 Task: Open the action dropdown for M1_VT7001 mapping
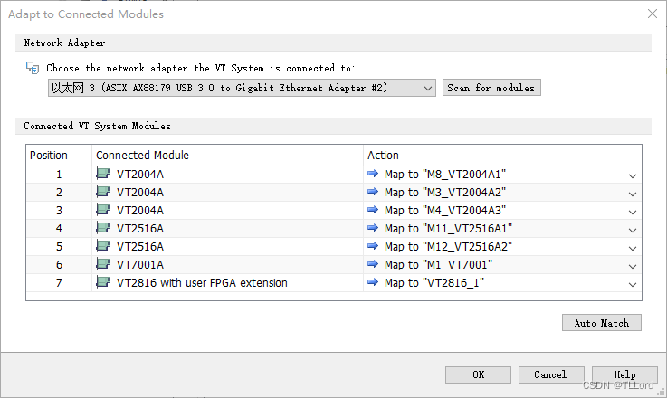click(x=633, y=267)
